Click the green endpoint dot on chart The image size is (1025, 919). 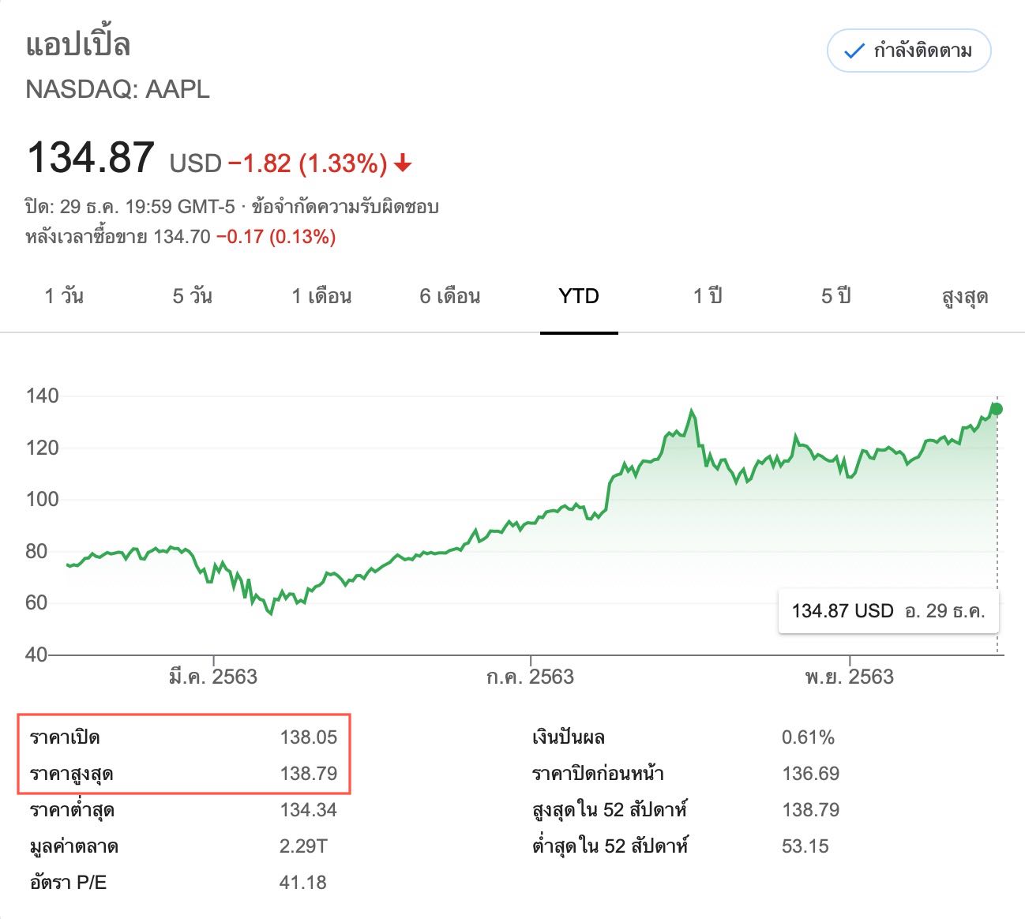tap(997, 409)
